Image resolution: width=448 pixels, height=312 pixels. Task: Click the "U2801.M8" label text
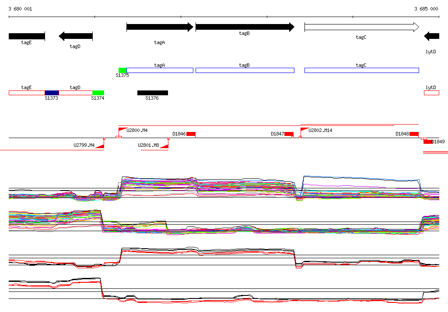point(149,145)
